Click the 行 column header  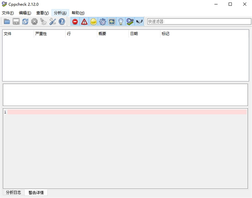(81, 34)
